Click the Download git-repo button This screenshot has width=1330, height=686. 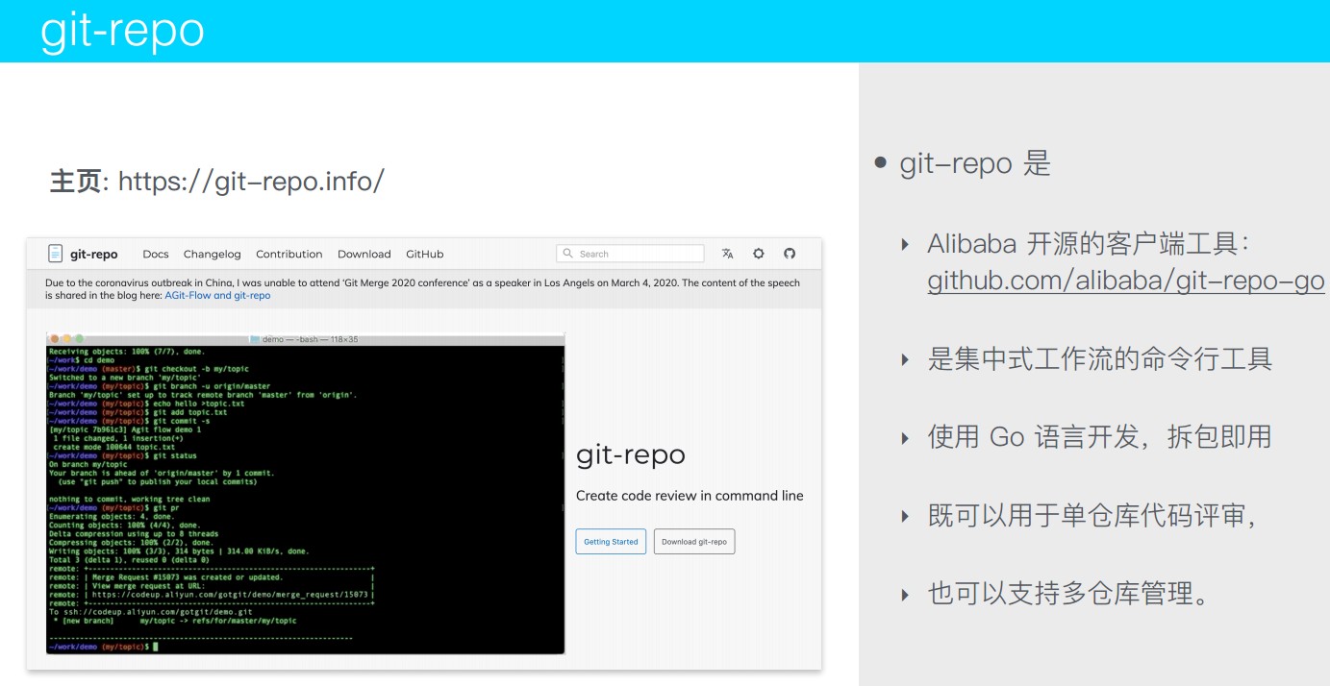coord(694,541)
